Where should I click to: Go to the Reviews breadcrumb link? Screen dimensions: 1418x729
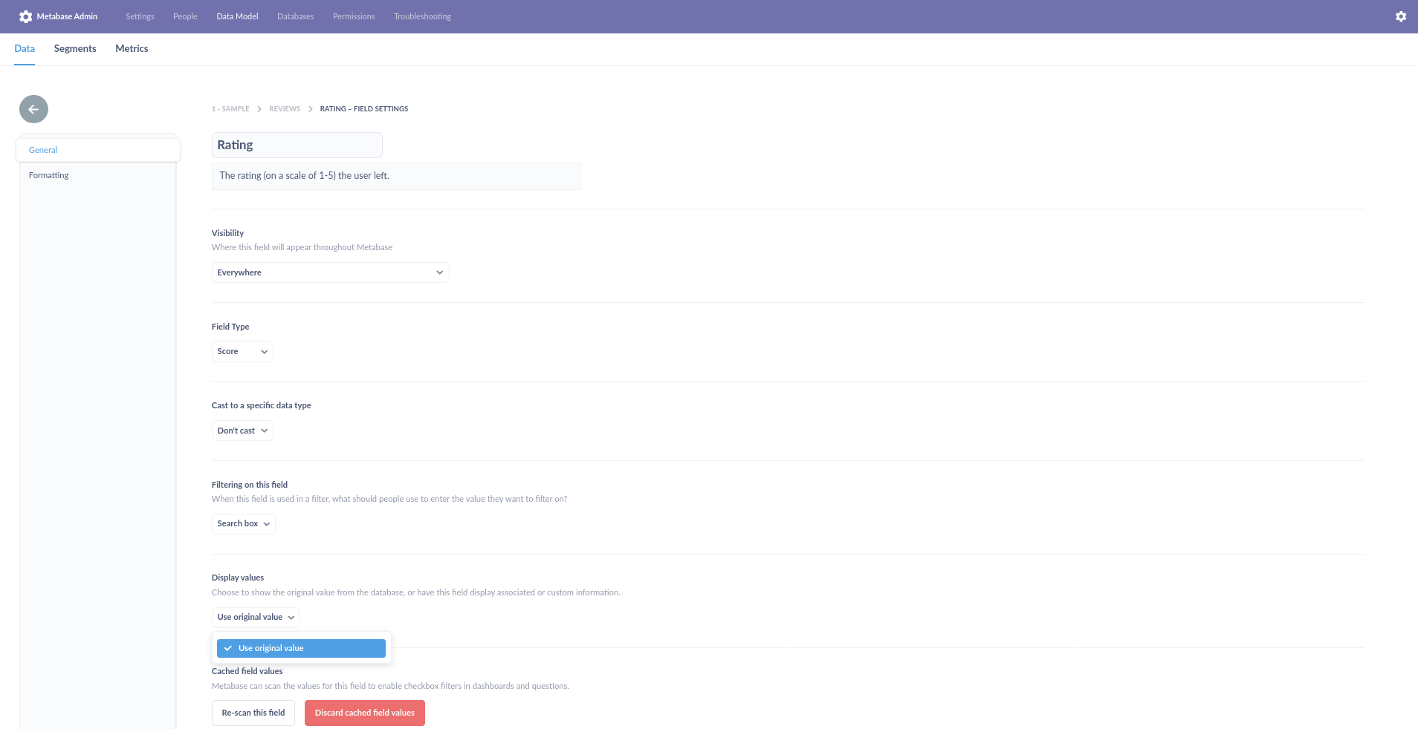click(284, 108)
